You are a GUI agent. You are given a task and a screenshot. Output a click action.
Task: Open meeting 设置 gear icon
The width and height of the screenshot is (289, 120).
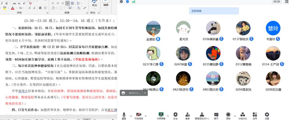(267, 115)
